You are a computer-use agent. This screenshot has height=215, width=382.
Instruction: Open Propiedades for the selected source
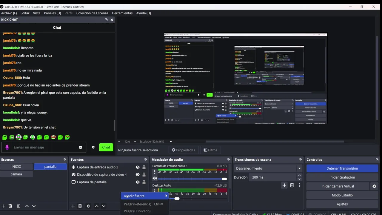click(x=183, y=150)
